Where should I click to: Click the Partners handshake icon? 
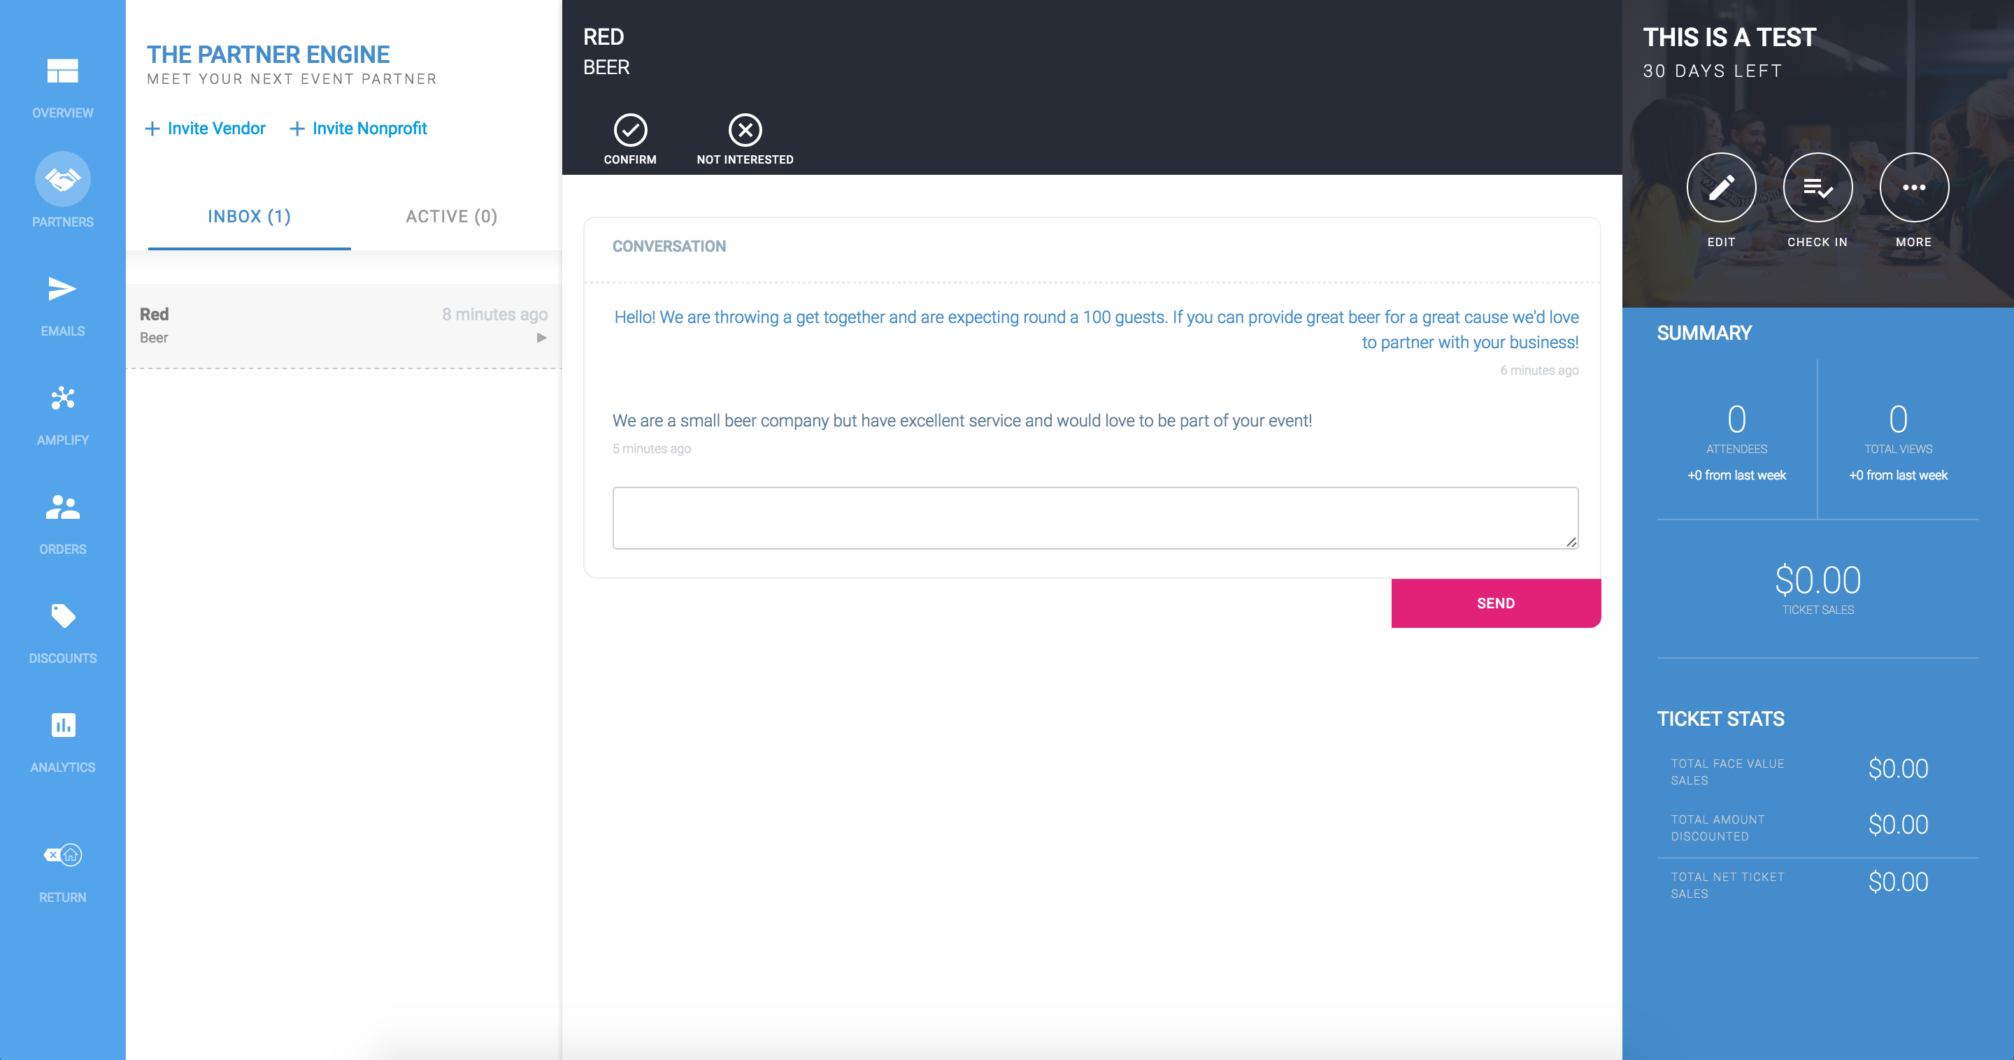62,180
